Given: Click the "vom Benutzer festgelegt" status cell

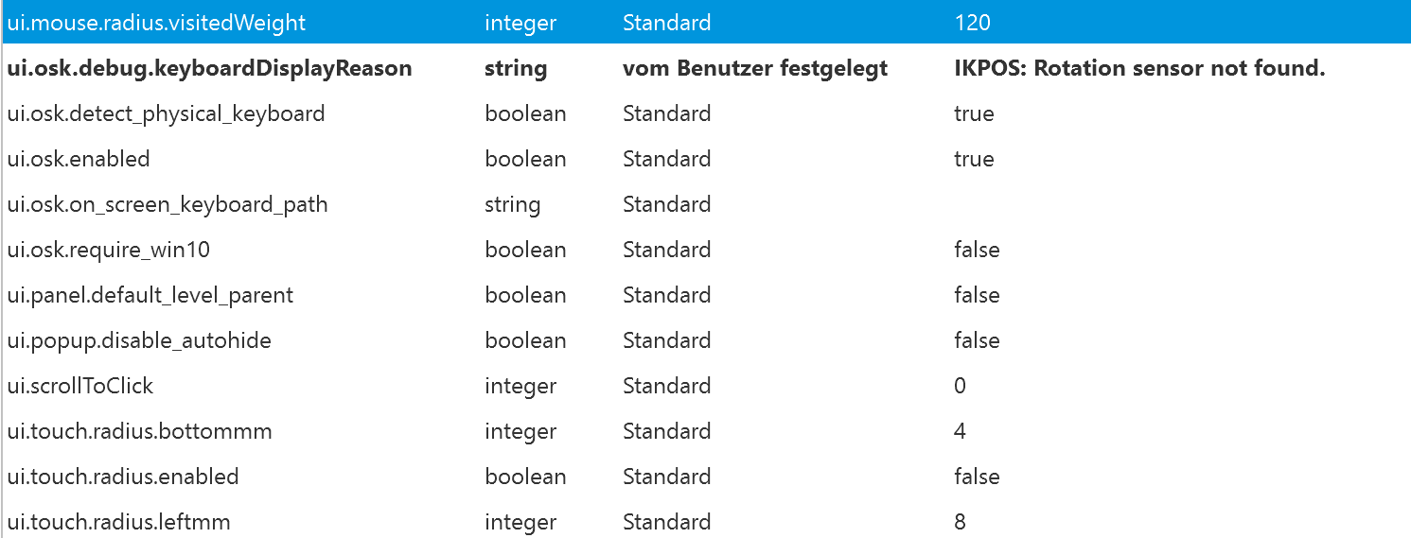Looking at the screenshot, I should pos(755,68).
